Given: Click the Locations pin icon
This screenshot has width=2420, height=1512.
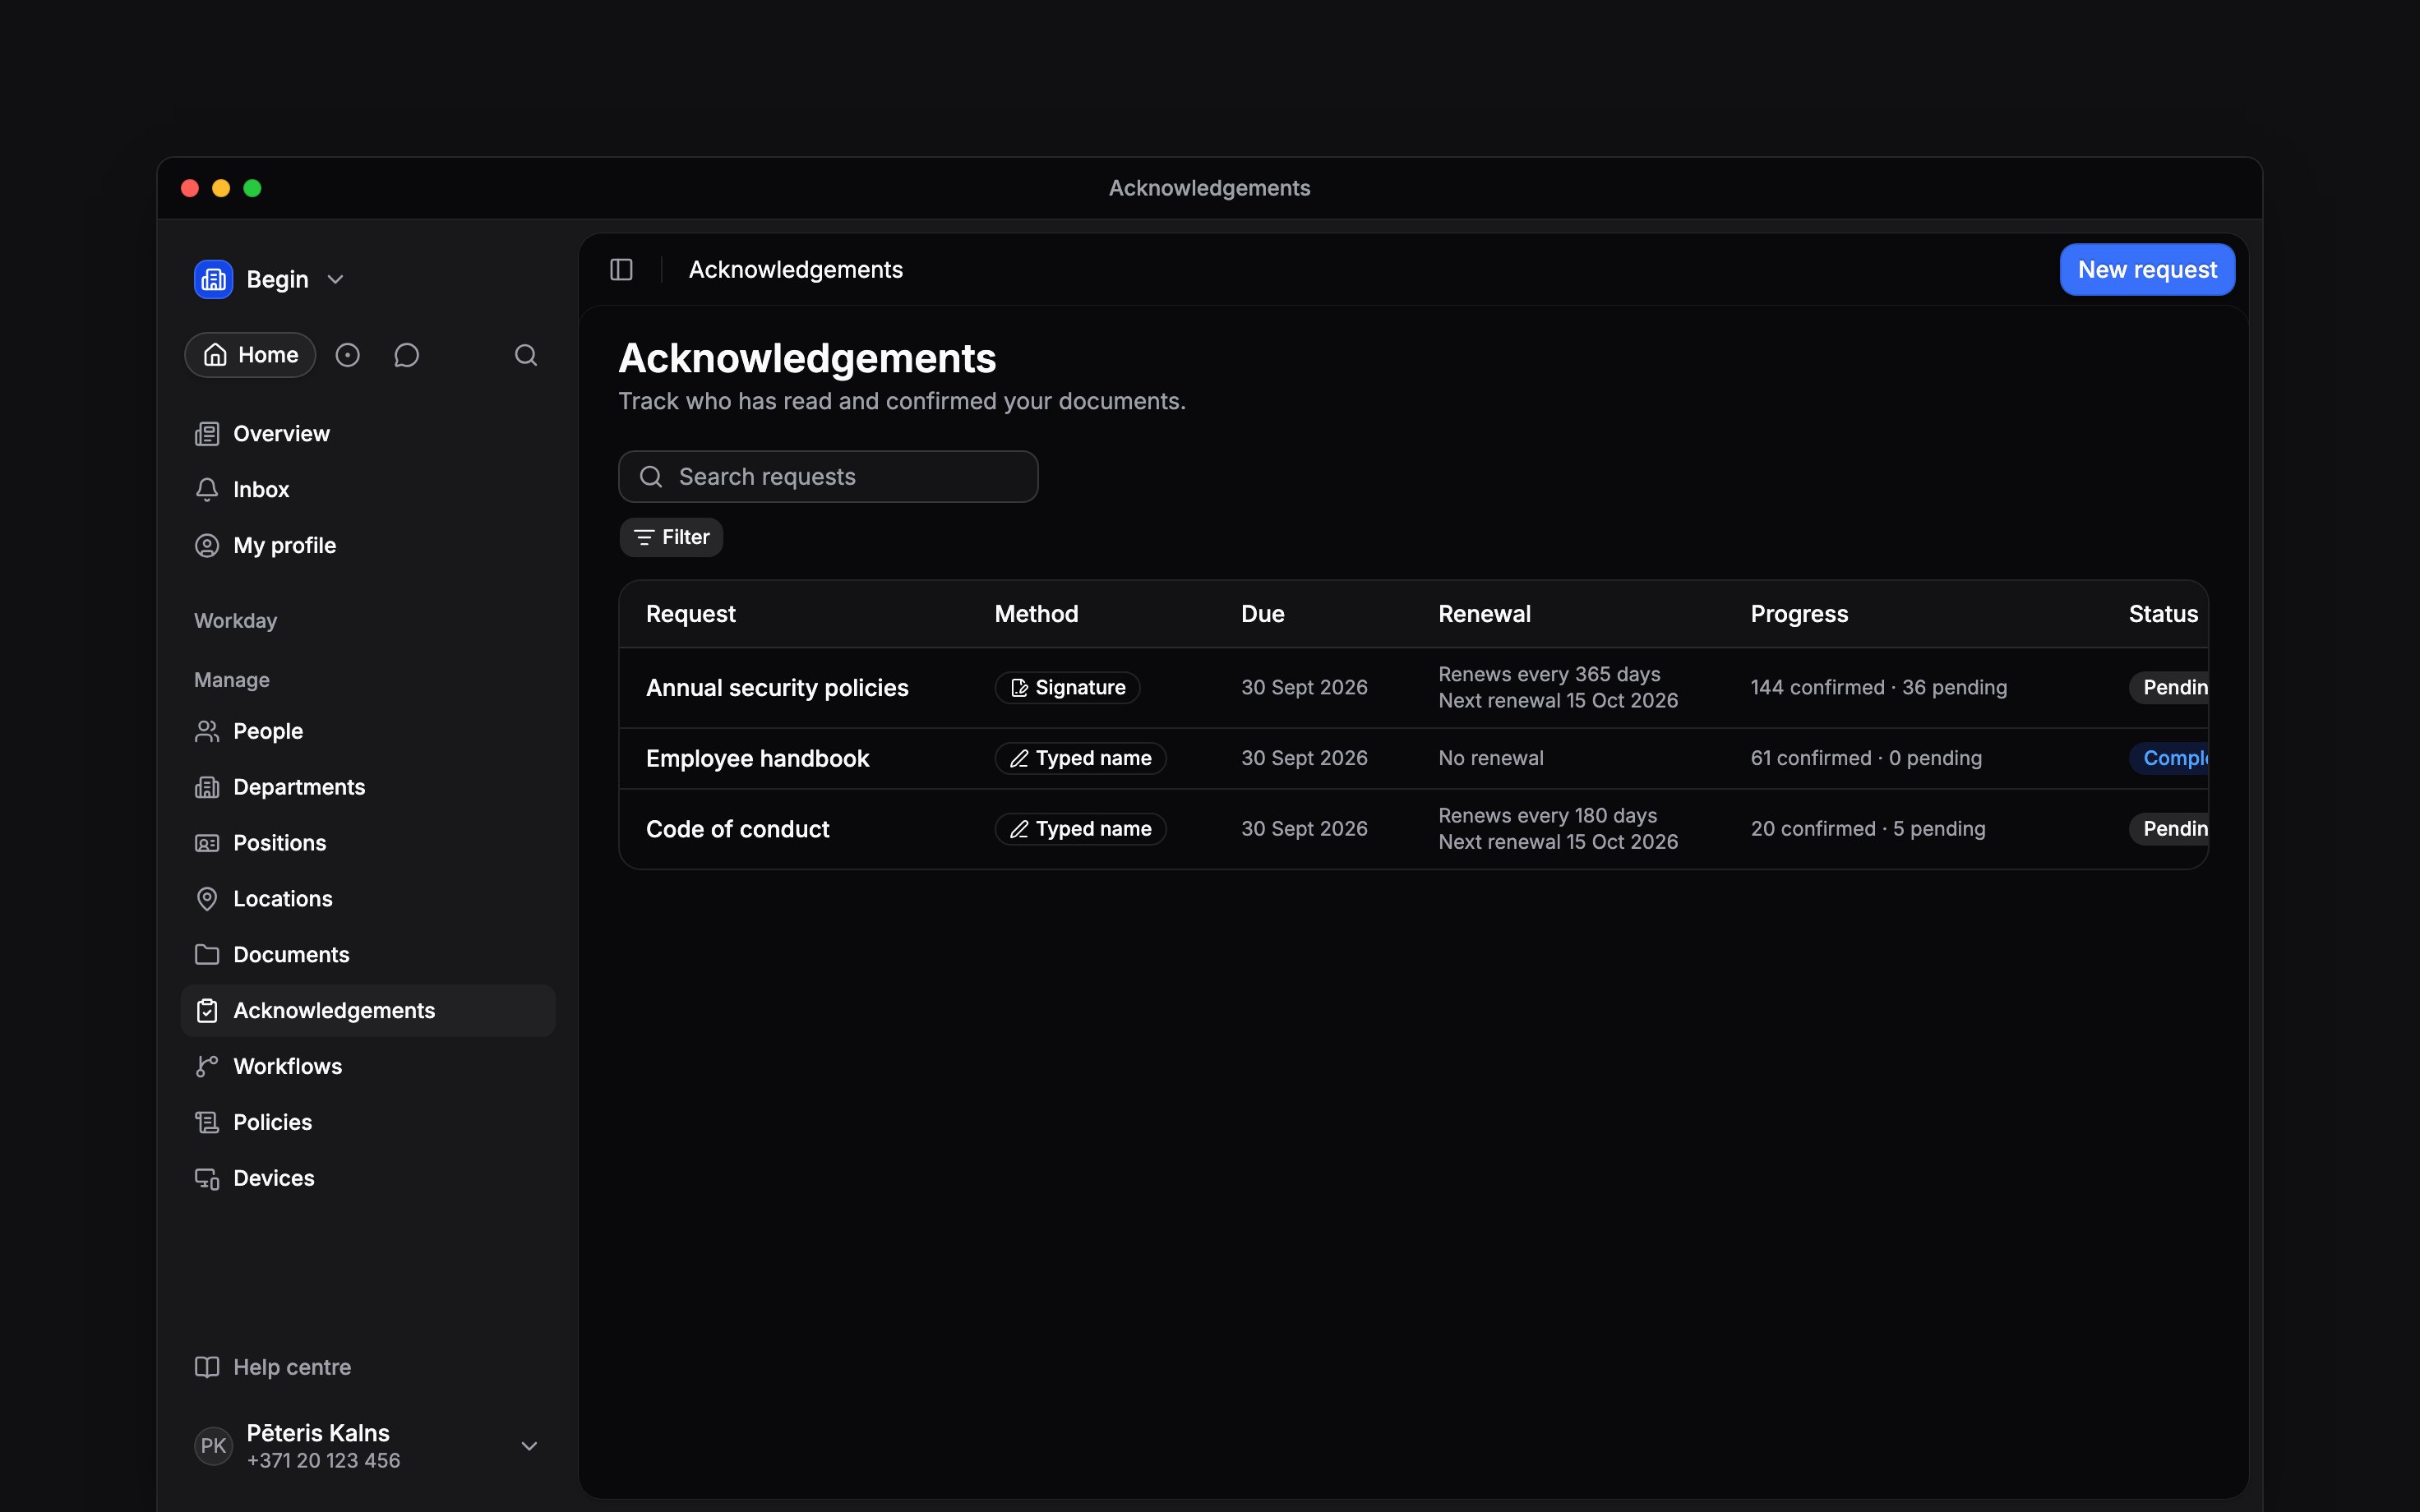Looking at the screenshot, I should click(207, 899).
